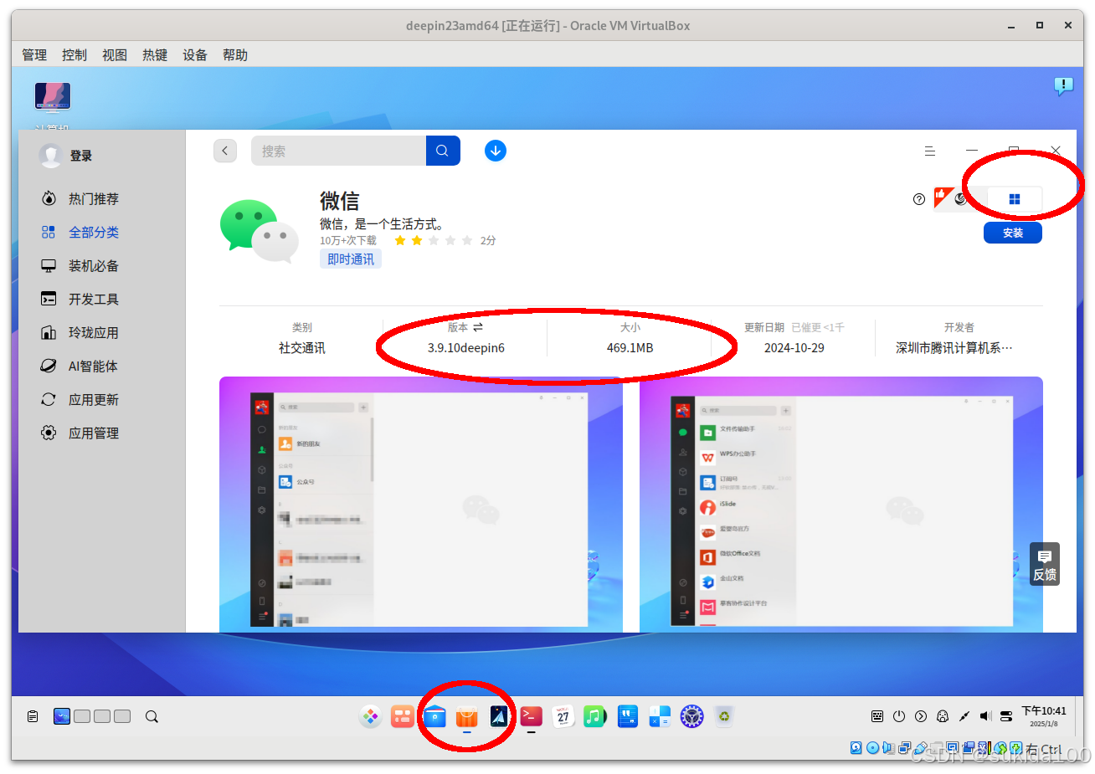
Task: Open the app store hamburger menu
Action: tap(930, 151)
